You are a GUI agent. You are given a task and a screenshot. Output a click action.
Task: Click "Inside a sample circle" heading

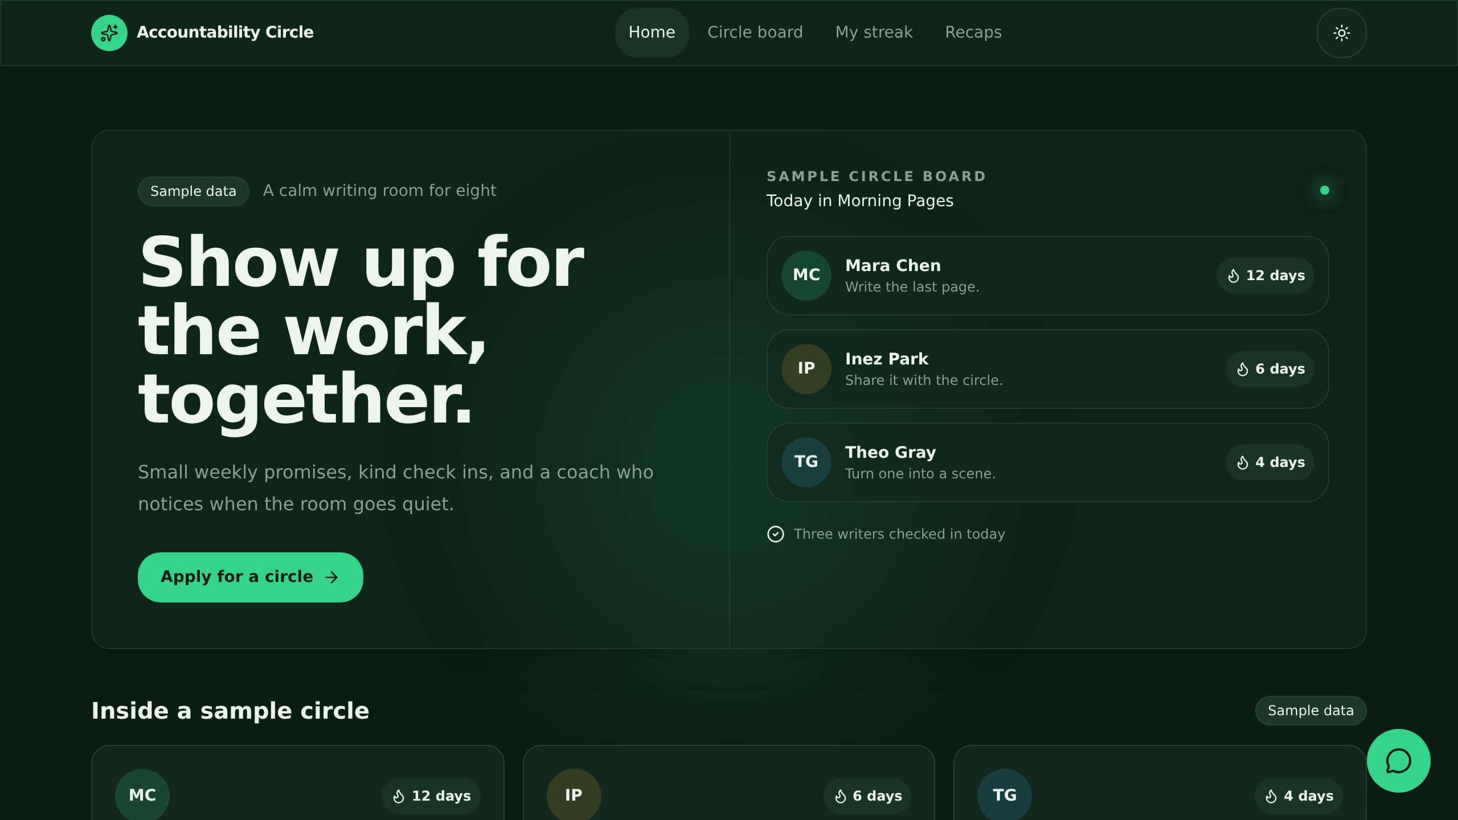pos(231,711)
